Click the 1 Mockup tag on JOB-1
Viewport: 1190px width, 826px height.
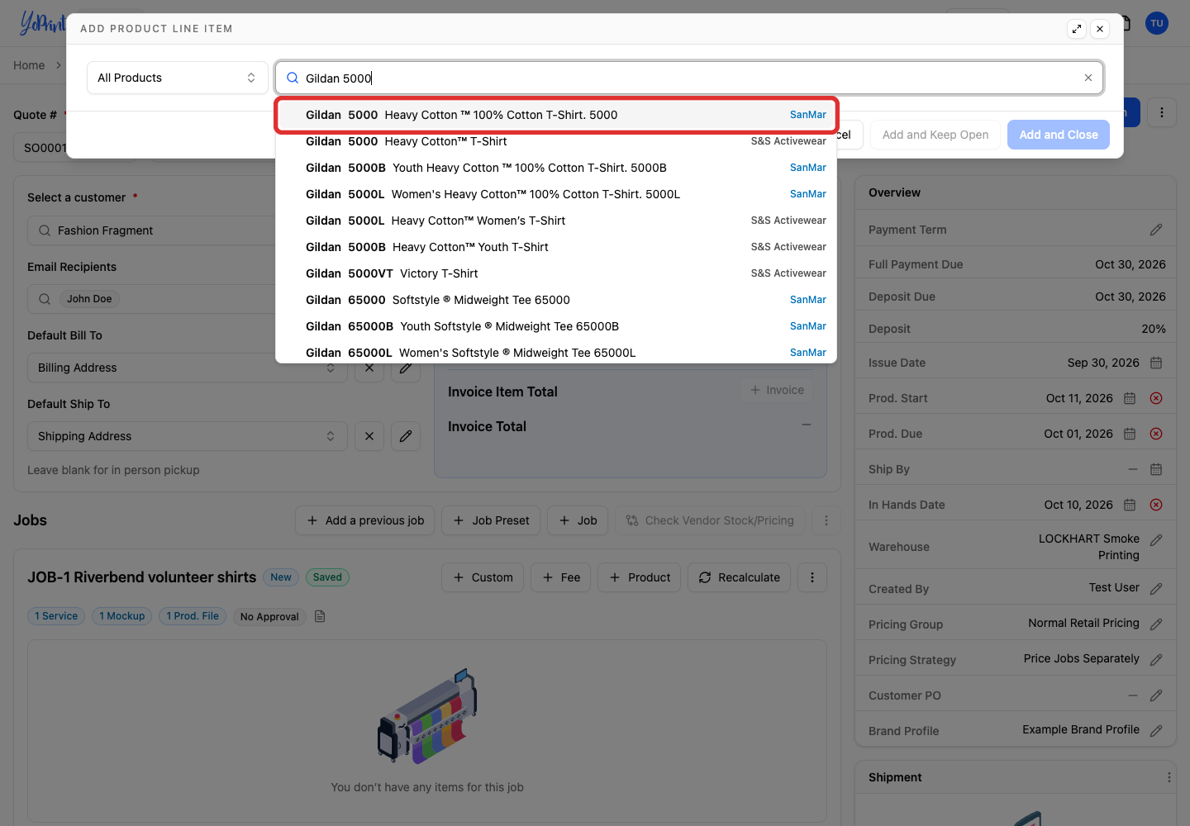[122, 616]
